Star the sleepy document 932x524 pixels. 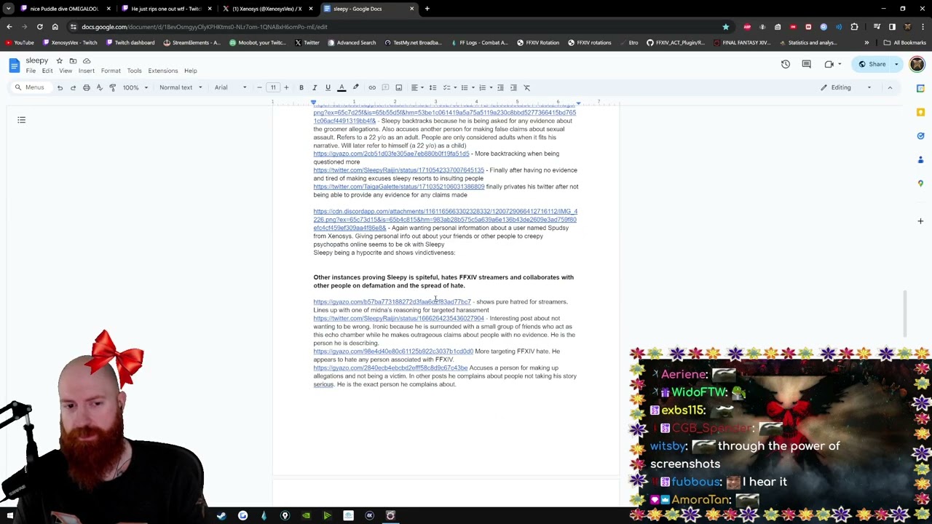60,61
